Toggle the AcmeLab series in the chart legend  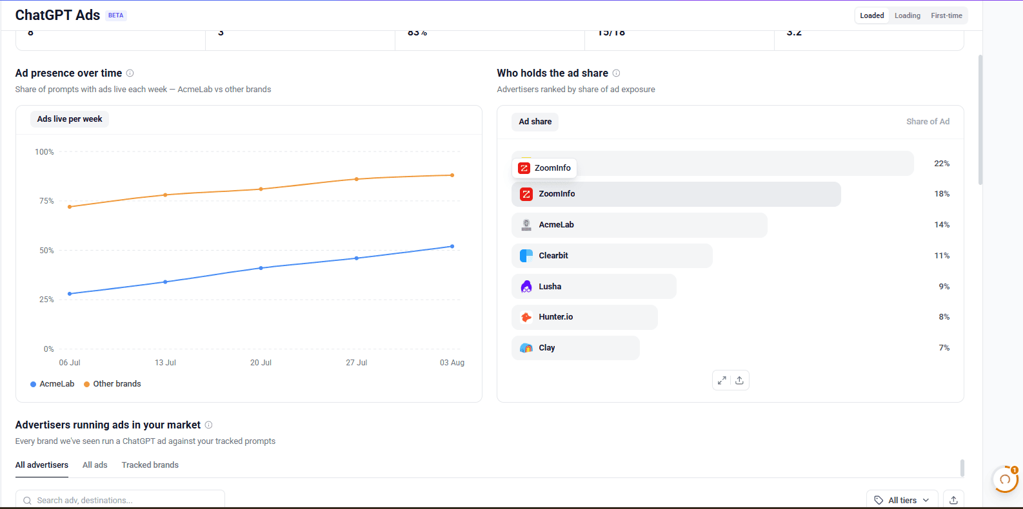(x=52, y=384)
